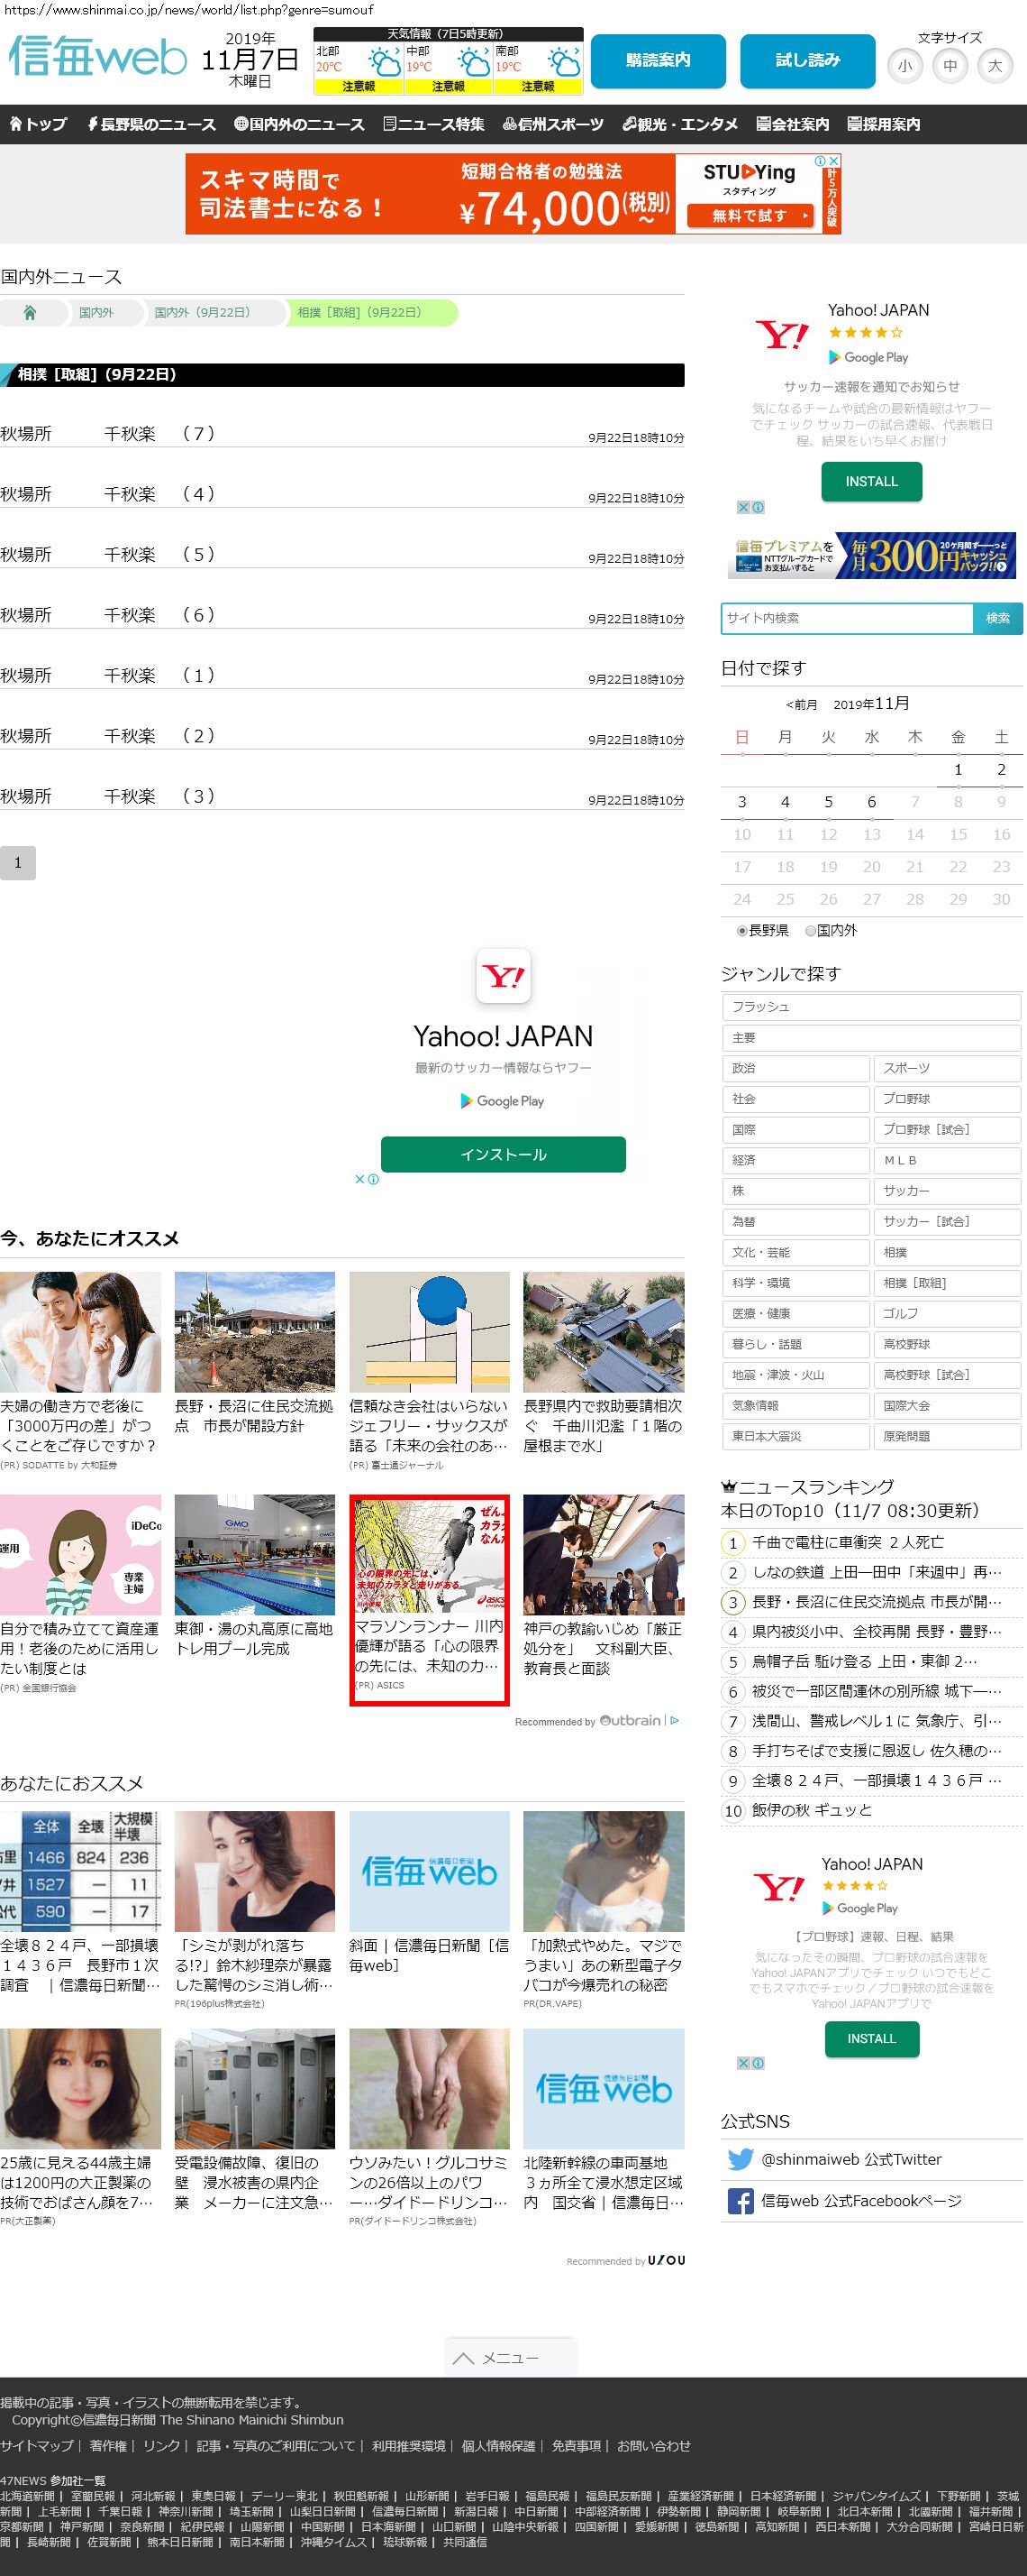Open the Twitter bird icon link
1027x2576 pixels.
tap(741, 2159)
